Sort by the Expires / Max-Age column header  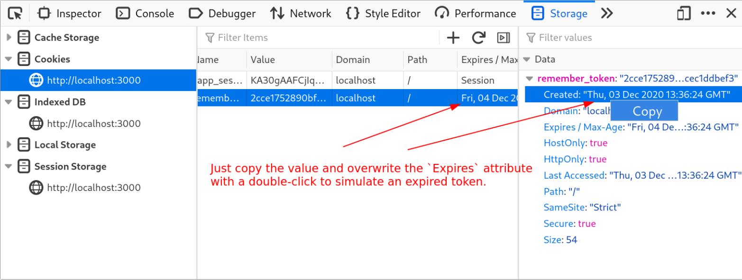pyautogui.click(x=487, y=60)
